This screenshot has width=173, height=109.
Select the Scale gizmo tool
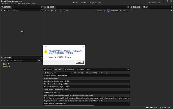point(55,11)
